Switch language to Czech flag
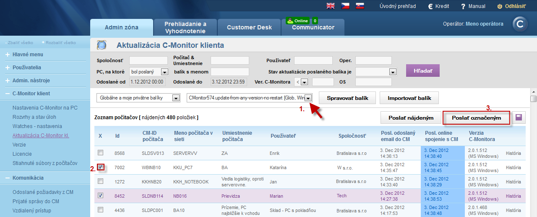Image resolution: width=537 pixels, height=217 pixels. [x=345, y=6]
